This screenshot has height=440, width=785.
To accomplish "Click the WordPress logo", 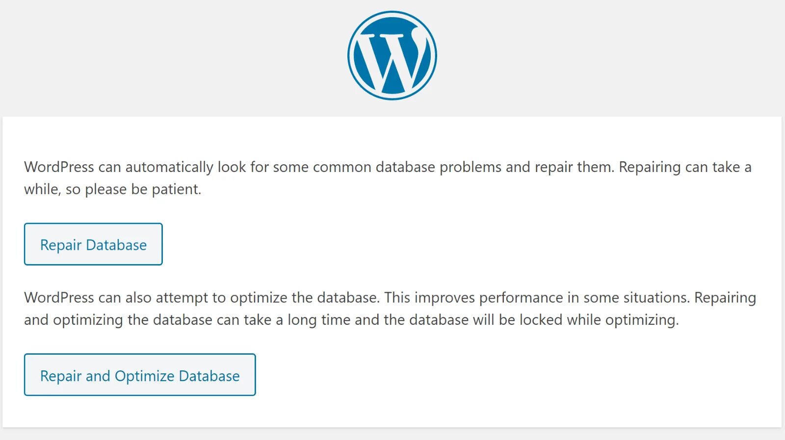I will pos(392,55).
